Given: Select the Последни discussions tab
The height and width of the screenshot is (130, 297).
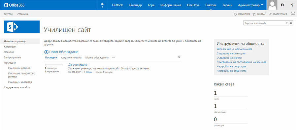Looking at the screenshot, I should [51, 58].
